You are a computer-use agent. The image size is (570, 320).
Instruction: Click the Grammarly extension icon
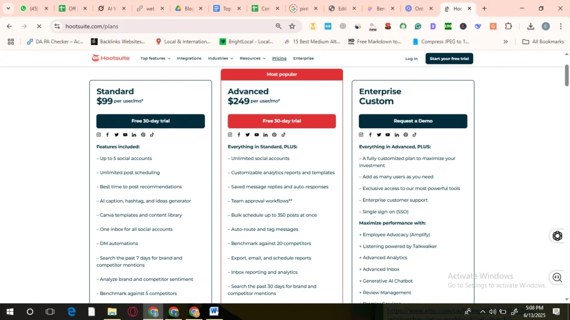[418, 26]
